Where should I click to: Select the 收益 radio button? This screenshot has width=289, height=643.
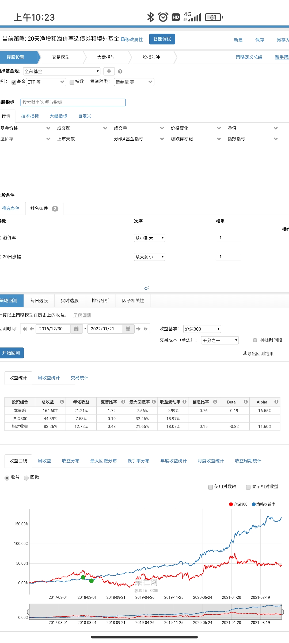[7, 478]
